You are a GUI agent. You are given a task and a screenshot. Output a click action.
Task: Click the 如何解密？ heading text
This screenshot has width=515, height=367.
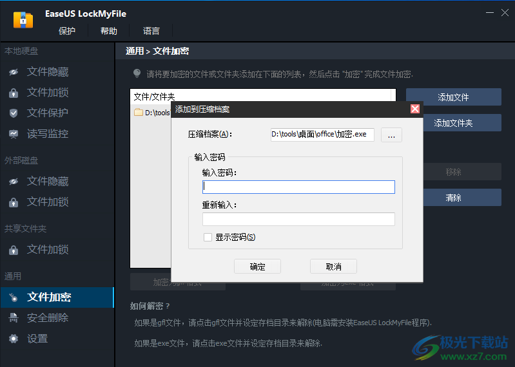coord(150,306)
